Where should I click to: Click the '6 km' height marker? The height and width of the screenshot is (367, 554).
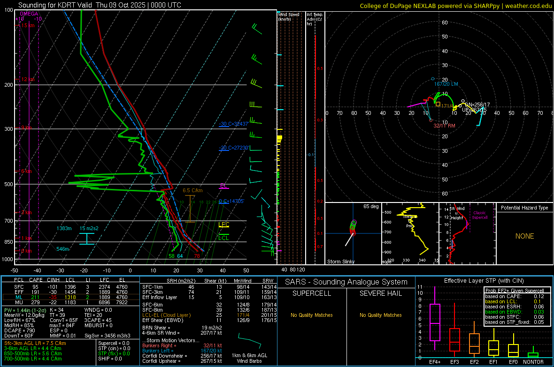tap(26, 171)
